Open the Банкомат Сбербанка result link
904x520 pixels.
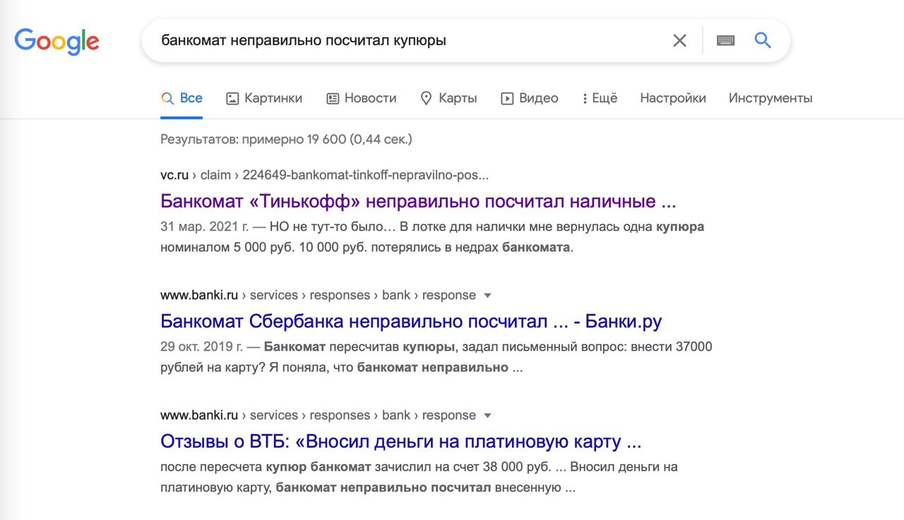click(x=411, y=321)
